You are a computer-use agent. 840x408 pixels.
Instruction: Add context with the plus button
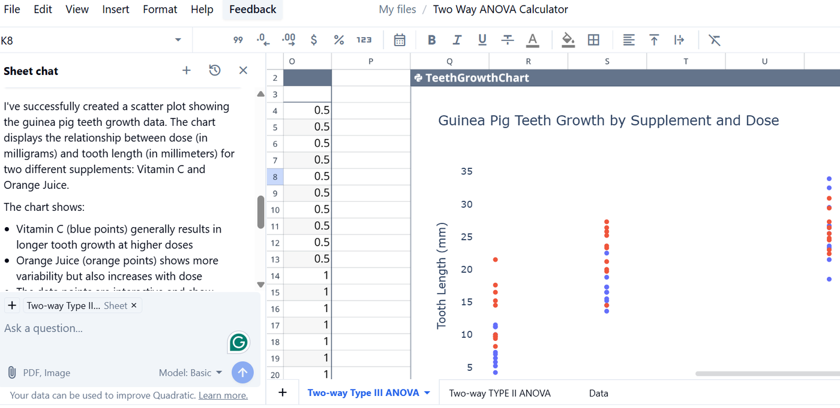pyautogui.click(x=12, y=306)
